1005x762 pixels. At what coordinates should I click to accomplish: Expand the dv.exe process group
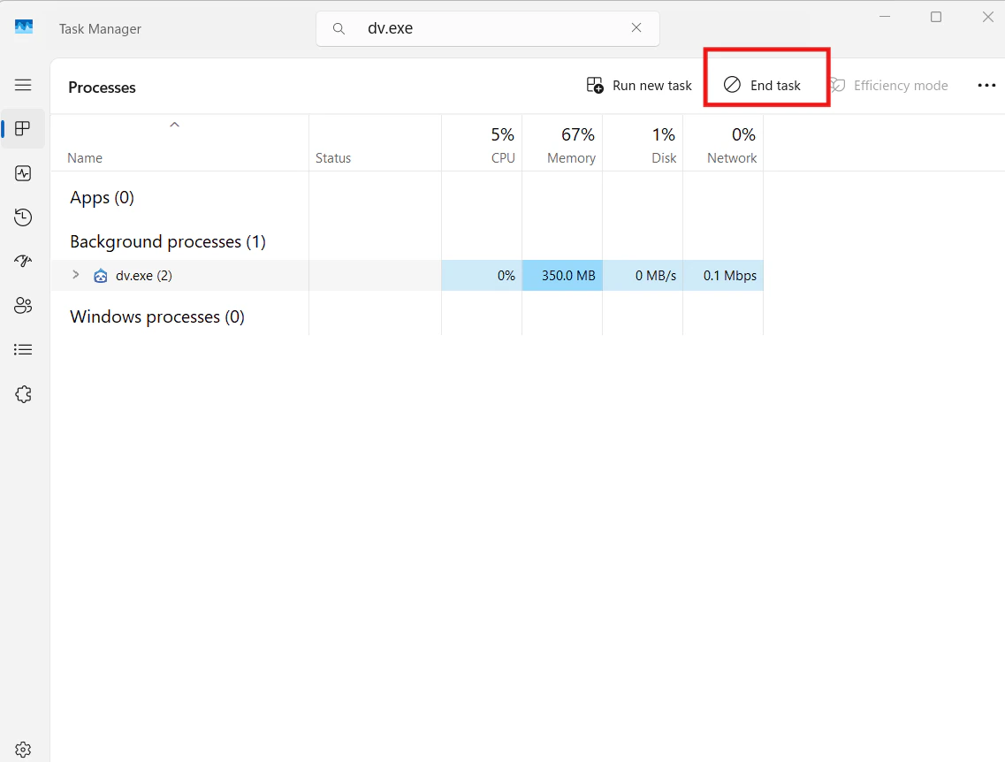click(76, 274)
